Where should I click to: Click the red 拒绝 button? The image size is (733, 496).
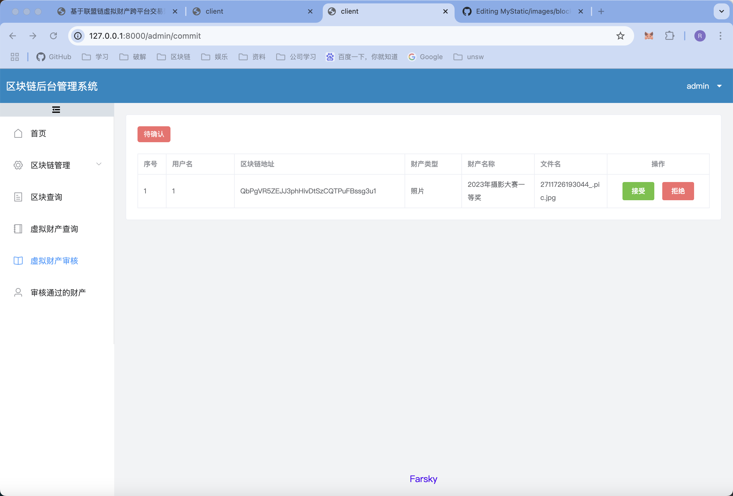[678, 191]
